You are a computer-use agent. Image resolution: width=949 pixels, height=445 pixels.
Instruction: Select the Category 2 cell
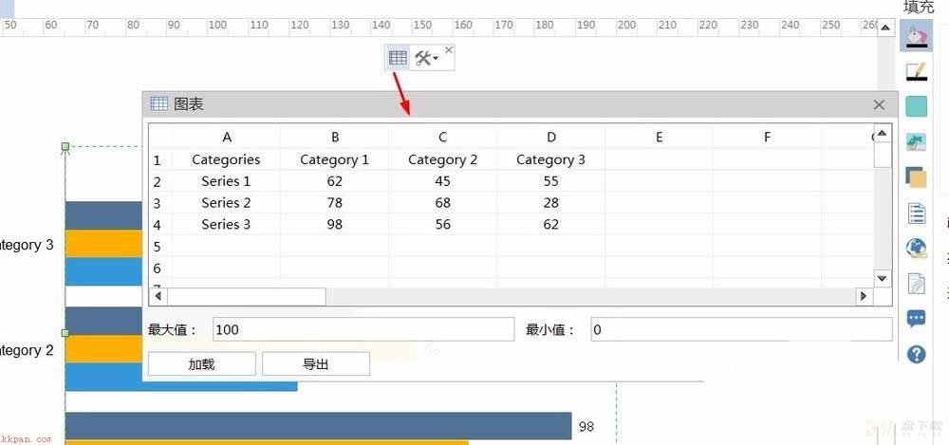442,159
